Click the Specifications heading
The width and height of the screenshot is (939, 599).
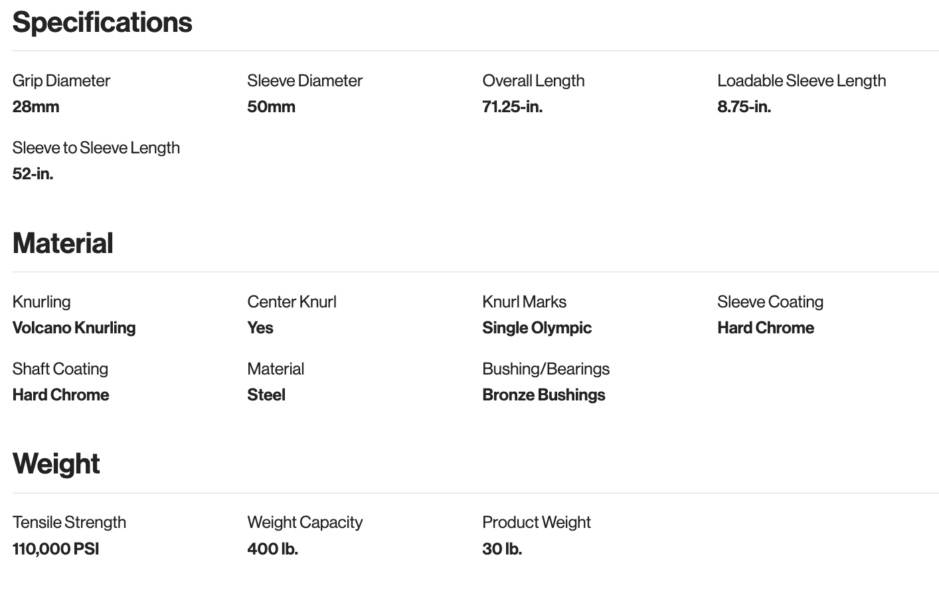(102, 23)
